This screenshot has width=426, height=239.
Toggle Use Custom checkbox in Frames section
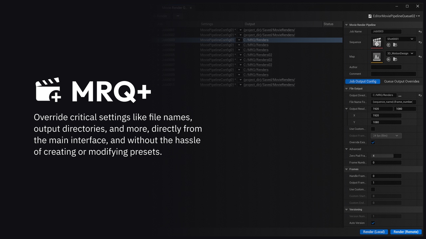point(373,189)
